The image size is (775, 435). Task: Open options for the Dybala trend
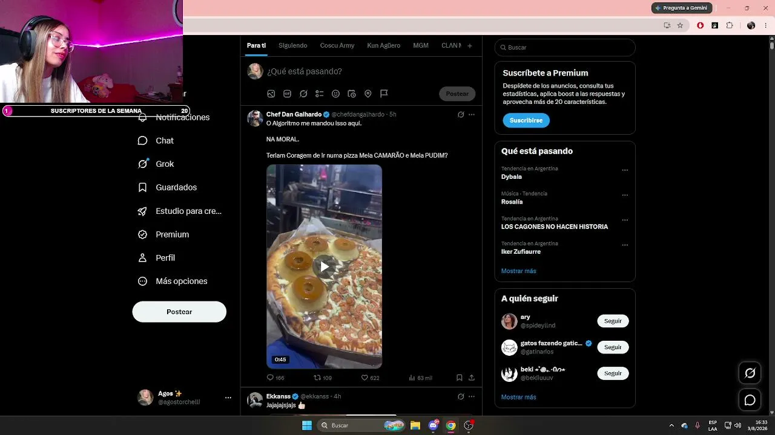[625, 170]
